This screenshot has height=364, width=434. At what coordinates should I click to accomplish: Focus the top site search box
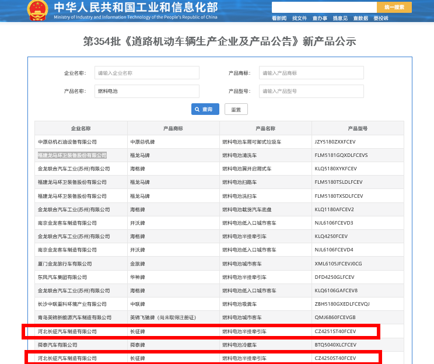point(324,7)
